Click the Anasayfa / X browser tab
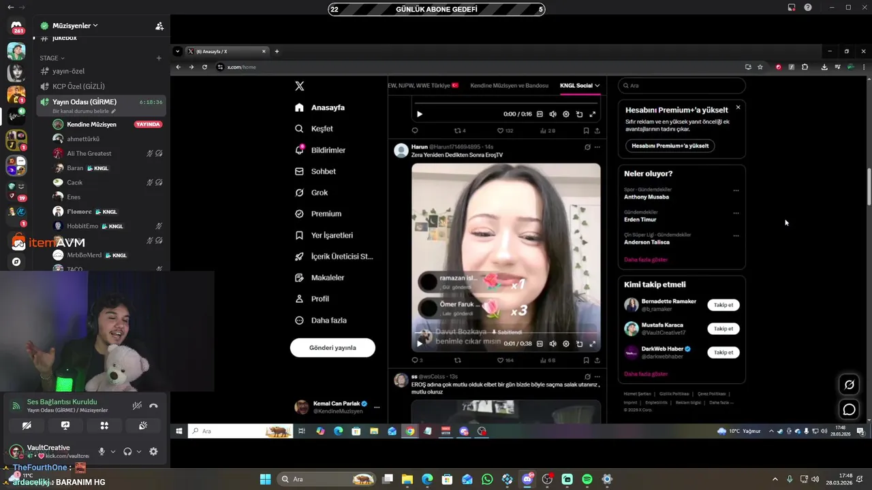 227,52
